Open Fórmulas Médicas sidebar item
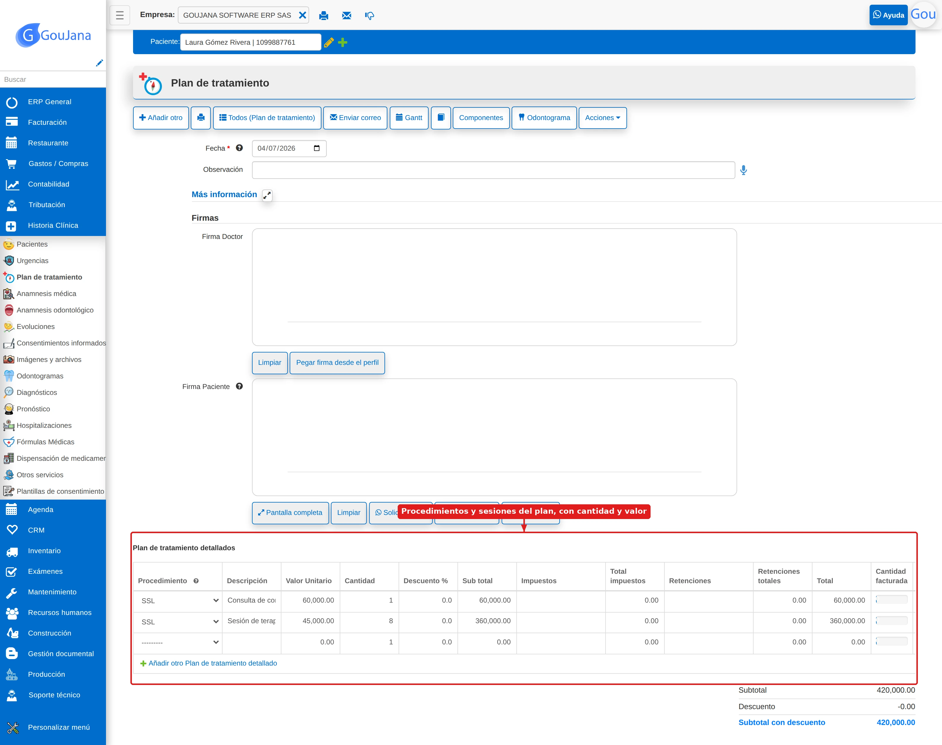Image resolution: width=942 pixels, height=745 pixels. [x=53, y=441]
